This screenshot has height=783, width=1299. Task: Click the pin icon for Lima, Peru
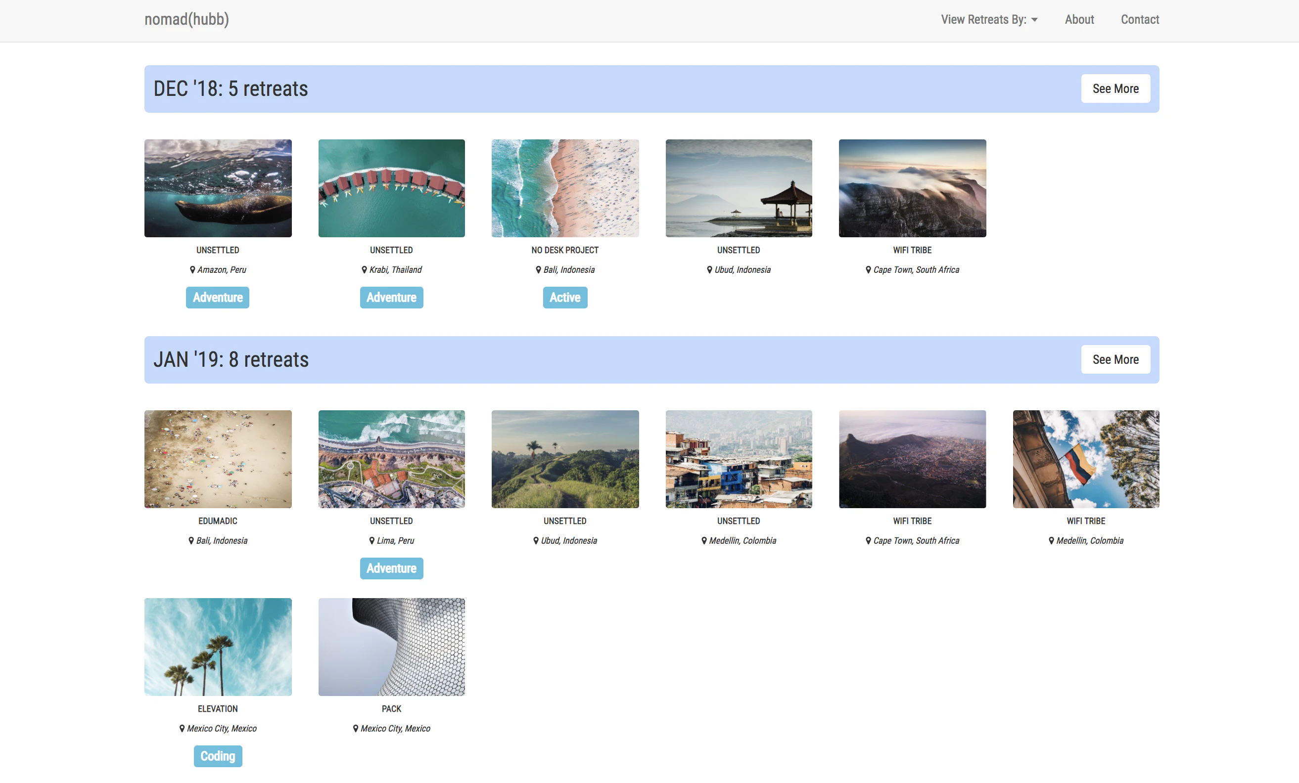[371, 541]
